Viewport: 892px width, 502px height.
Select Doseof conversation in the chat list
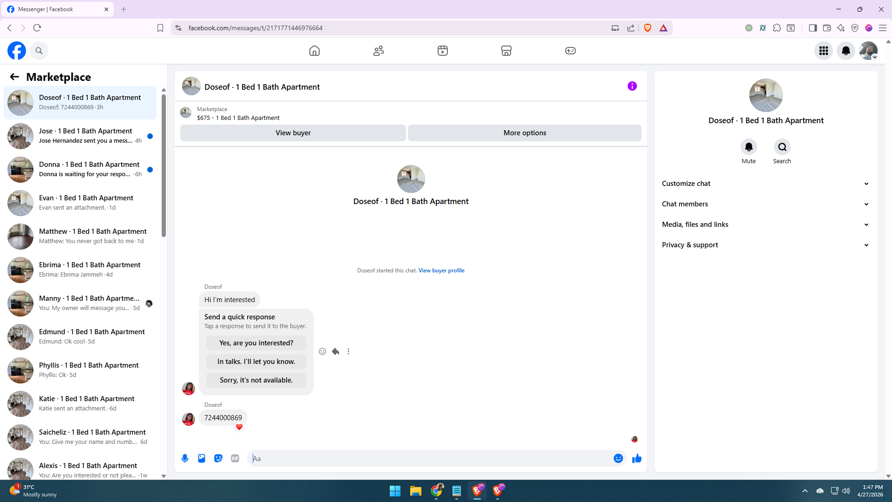click(80, 103)
